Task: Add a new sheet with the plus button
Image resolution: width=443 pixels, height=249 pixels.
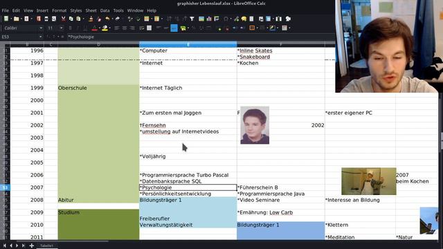Action: 32,246
